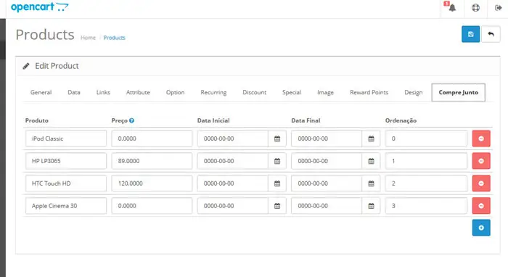Click the iPod Classic product field
This screenshot has width=508, height=277.
[66, 138]
